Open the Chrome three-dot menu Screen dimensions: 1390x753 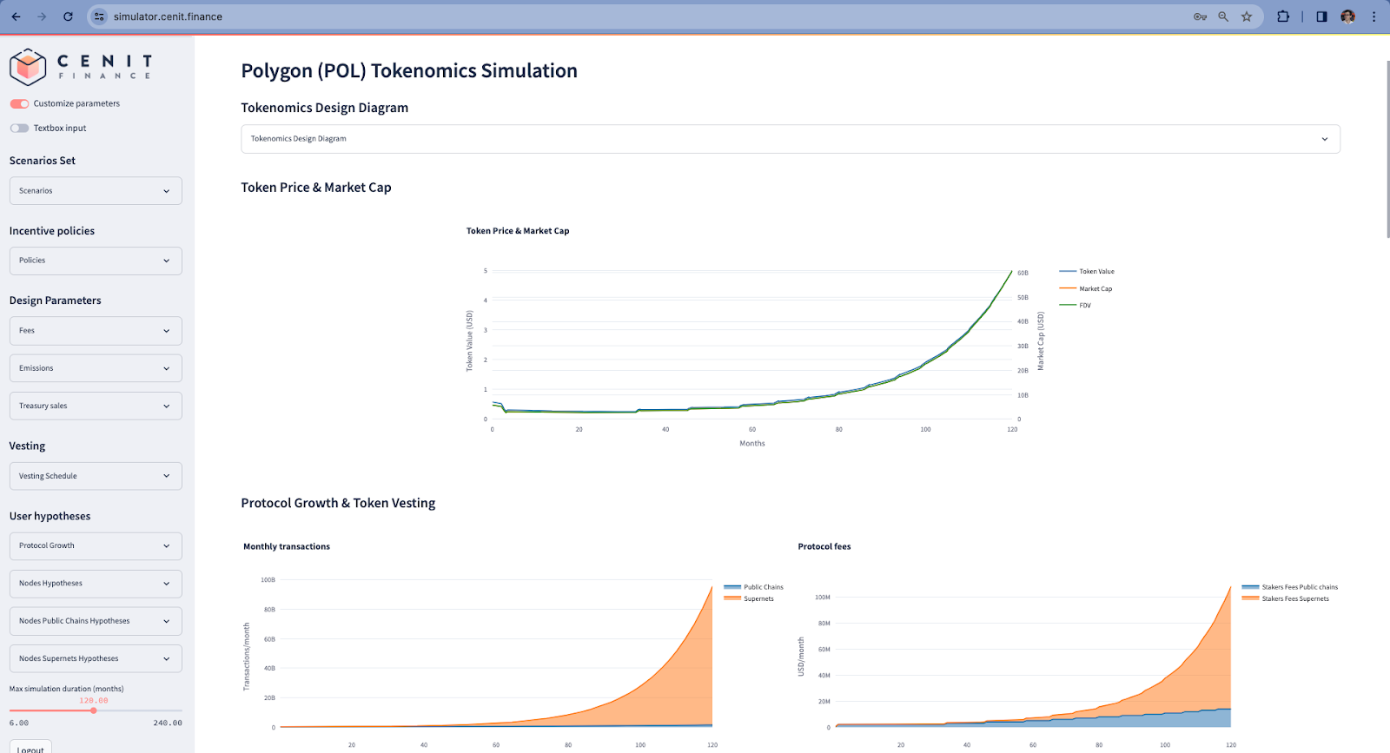tap(1373, 17)
